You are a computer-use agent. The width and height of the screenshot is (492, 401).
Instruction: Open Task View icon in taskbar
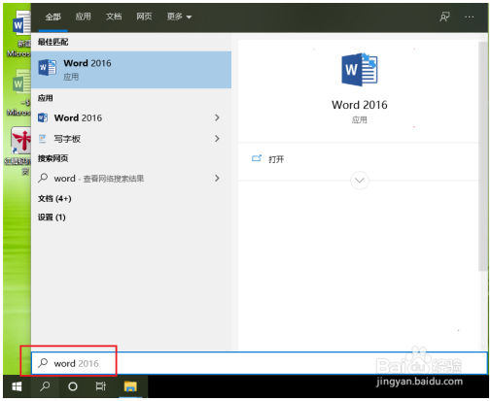101,386
